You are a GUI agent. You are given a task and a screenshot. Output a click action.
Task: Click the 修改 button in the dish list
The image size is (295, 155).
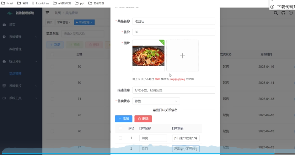pos(74,45)
